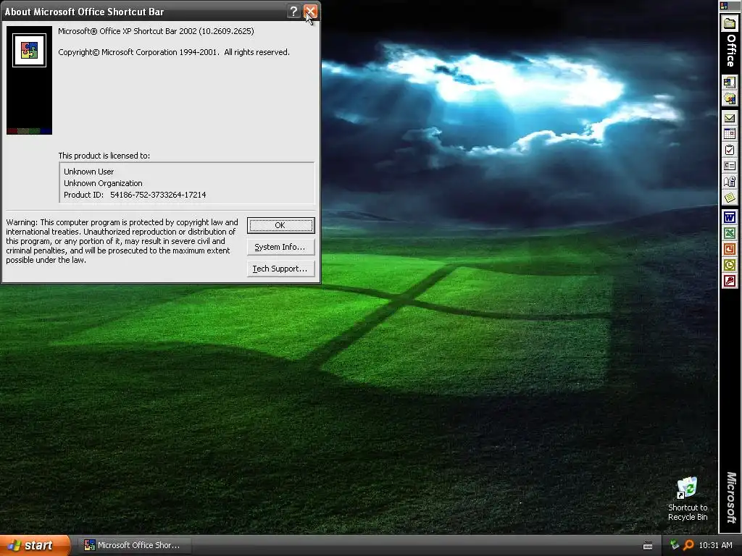The width and height of the screenshot is (742, 556).
Task: Click the Unknown User license name
Action: point(89,172)
